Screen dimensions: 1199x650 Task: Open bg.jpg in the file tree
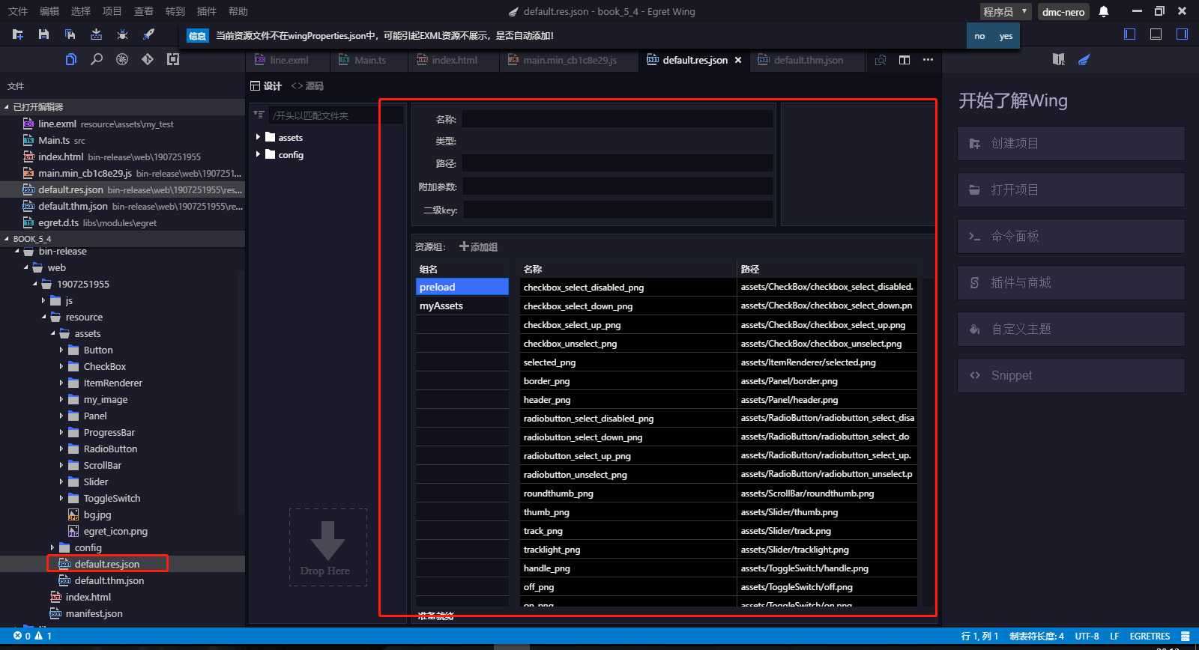coord(97,514)
